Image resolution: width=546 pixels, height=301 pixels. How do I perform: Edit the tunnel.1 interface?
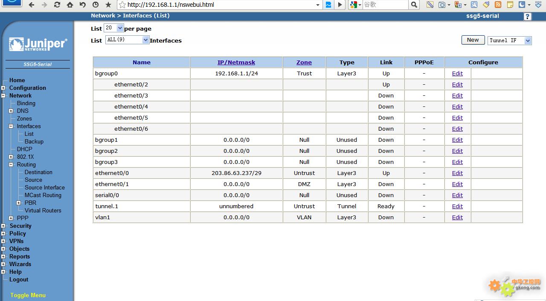(457, 206)
